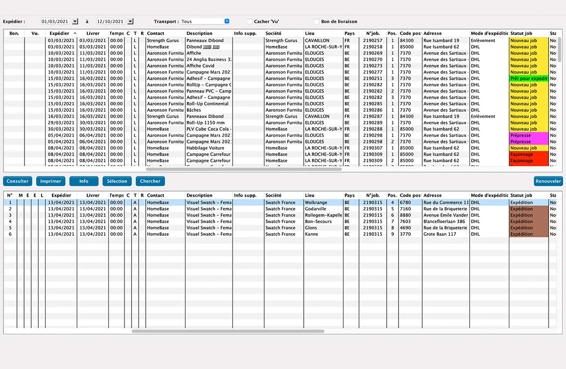Image resolution: width=566 pixels, height=369 pixels.
Task: Tick the Bon de livraison checkbox
Action: [x=316, y=21]
